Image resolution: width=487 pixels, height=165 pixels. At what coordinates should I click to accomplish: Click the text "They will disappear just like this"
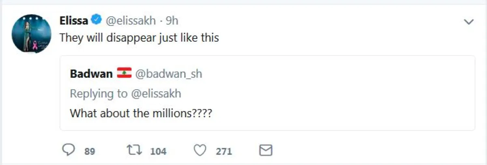[139, 38]
